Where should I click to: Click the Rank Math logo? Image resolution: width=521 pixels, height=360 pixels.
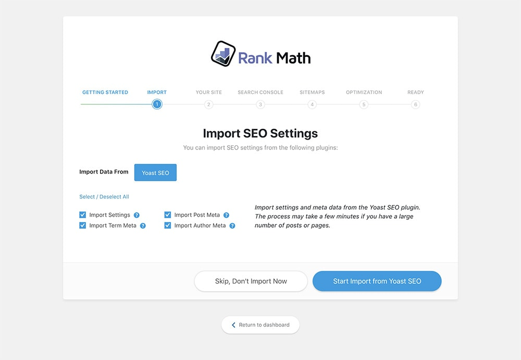pyautogui.click(x=260, y=54)
